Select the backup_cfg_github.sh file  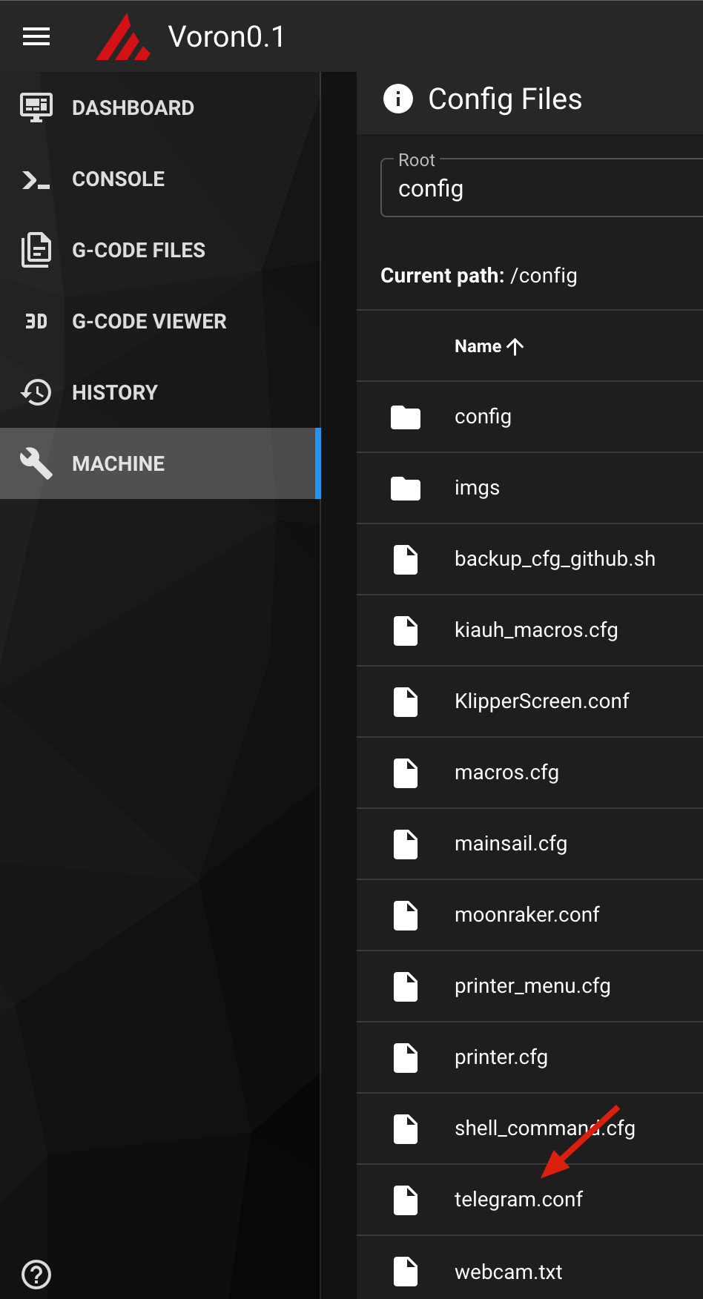tap(555, 559)
